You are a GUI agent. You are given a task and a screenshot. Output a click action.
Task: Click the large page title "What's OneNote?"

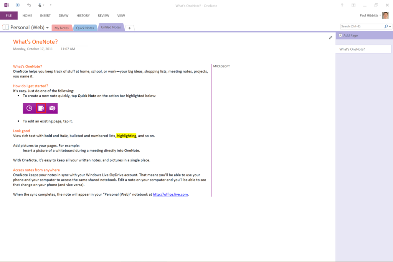coord(35,41)
